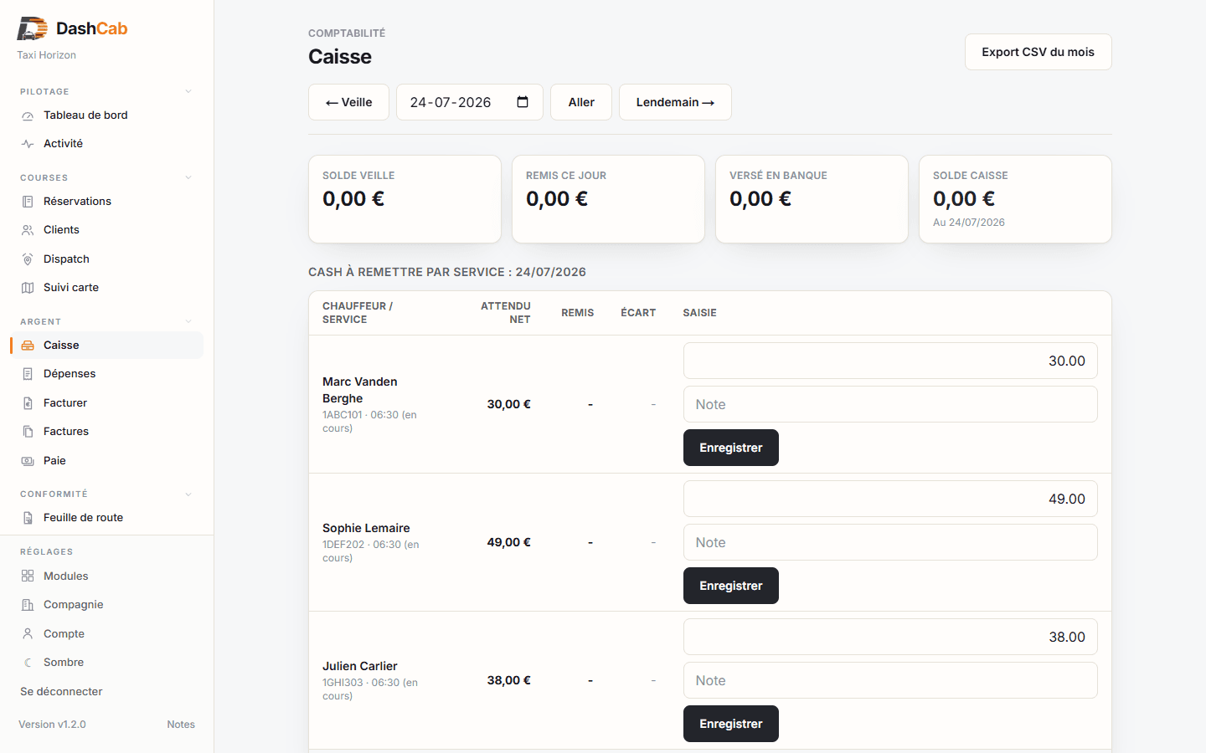Collapse the Argent section chevron
This screenshot has height=753, width=1206.
188,321
